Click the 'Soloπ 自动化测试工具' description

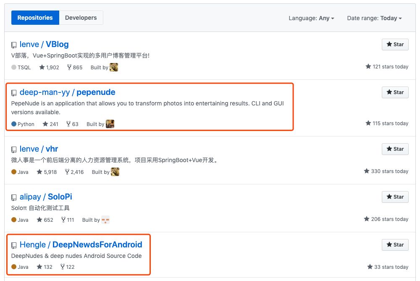40,208
